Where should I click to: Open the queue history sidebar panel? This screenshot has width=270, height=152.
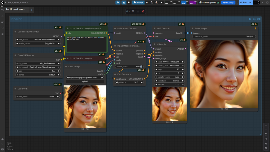pos(2,10)
